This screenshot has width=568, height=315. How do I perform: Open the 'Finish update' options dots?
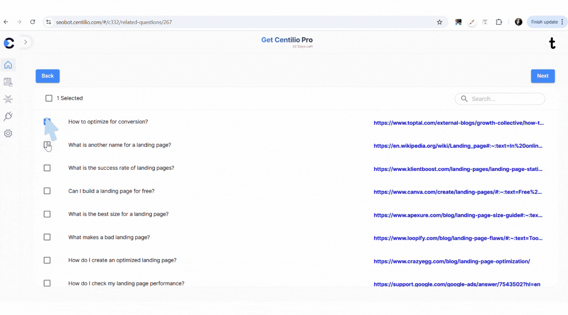coord(561,22)
